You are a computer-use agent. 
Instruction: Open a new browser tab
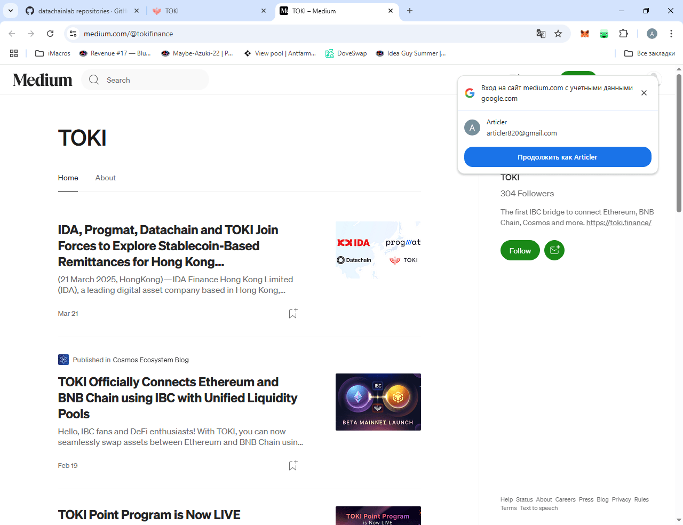click(x=410, y=11)
